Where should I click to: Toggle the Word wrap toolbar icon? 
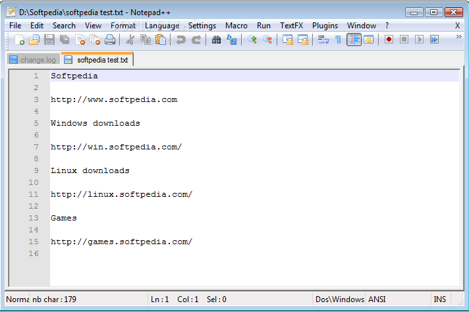pyautogui.click(x=323, y=39)
